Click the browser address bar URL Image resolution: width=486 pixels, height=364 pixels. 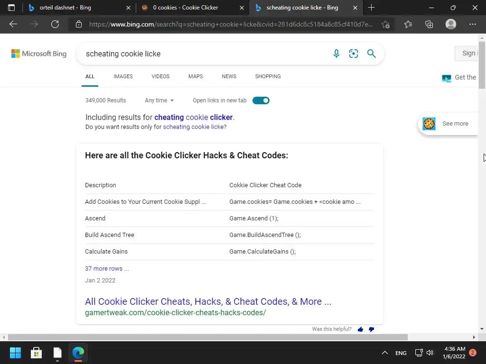231,24
